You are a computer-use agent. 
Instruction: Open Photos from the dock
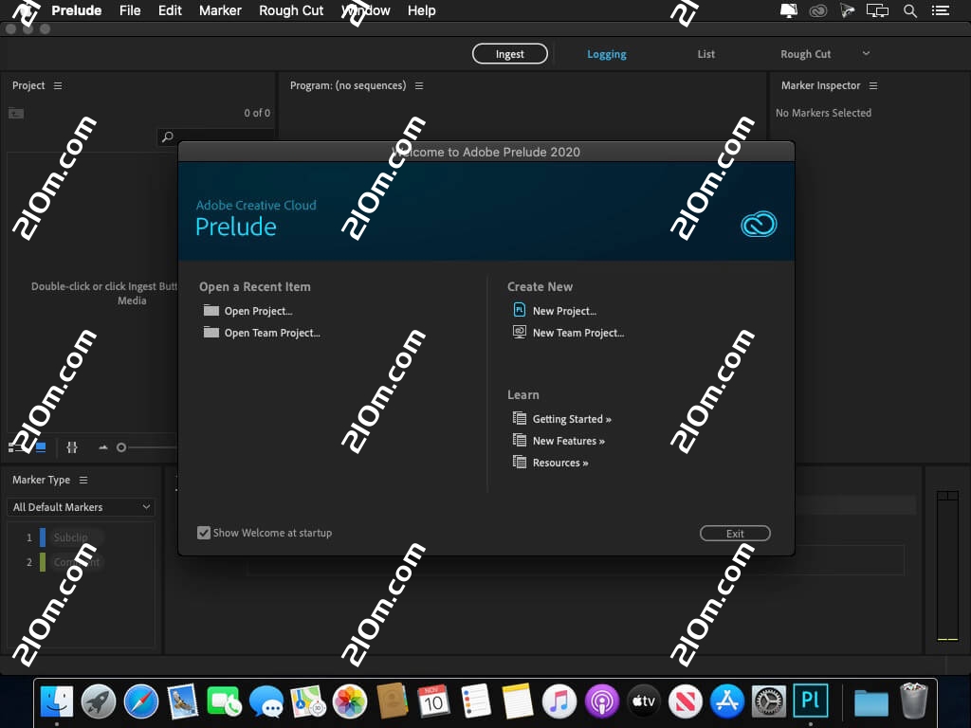(x=350, y=701)
